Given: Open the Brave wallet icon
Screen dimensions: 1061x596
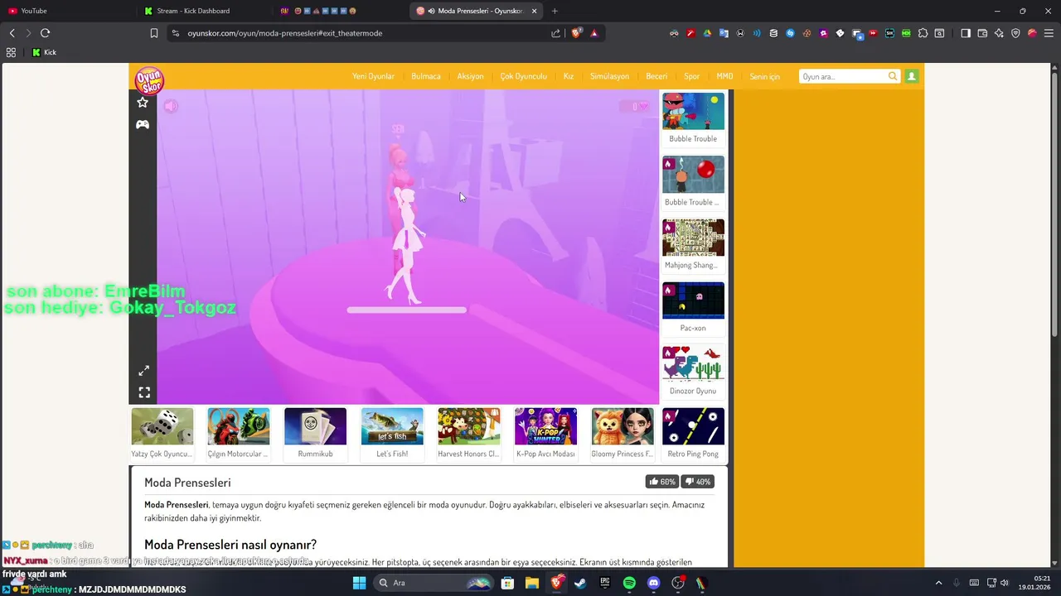Looking at the screenshot, I should tap(982, 33).
